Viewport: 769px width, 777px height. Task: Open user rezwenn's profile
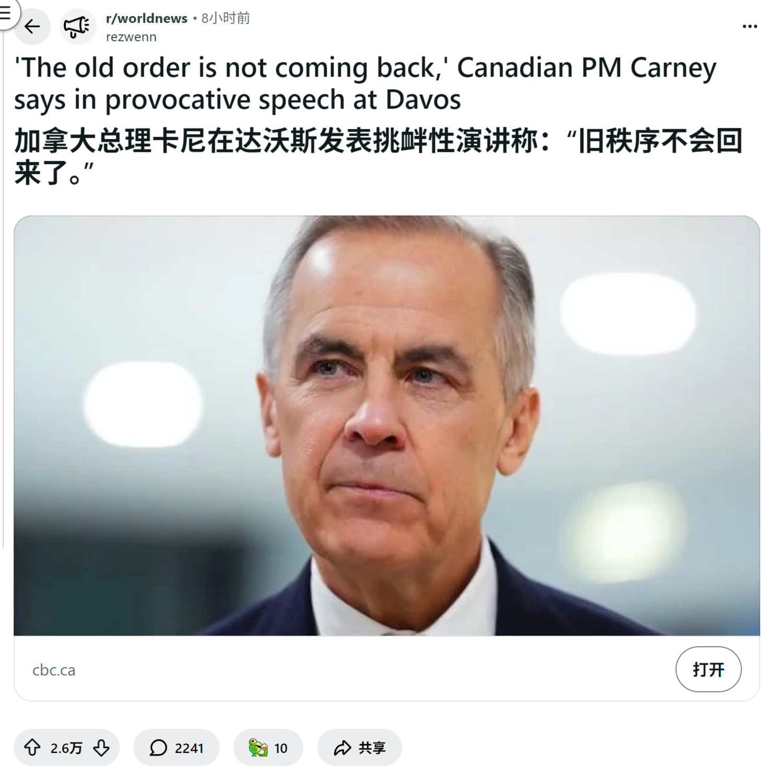[131, 37]
